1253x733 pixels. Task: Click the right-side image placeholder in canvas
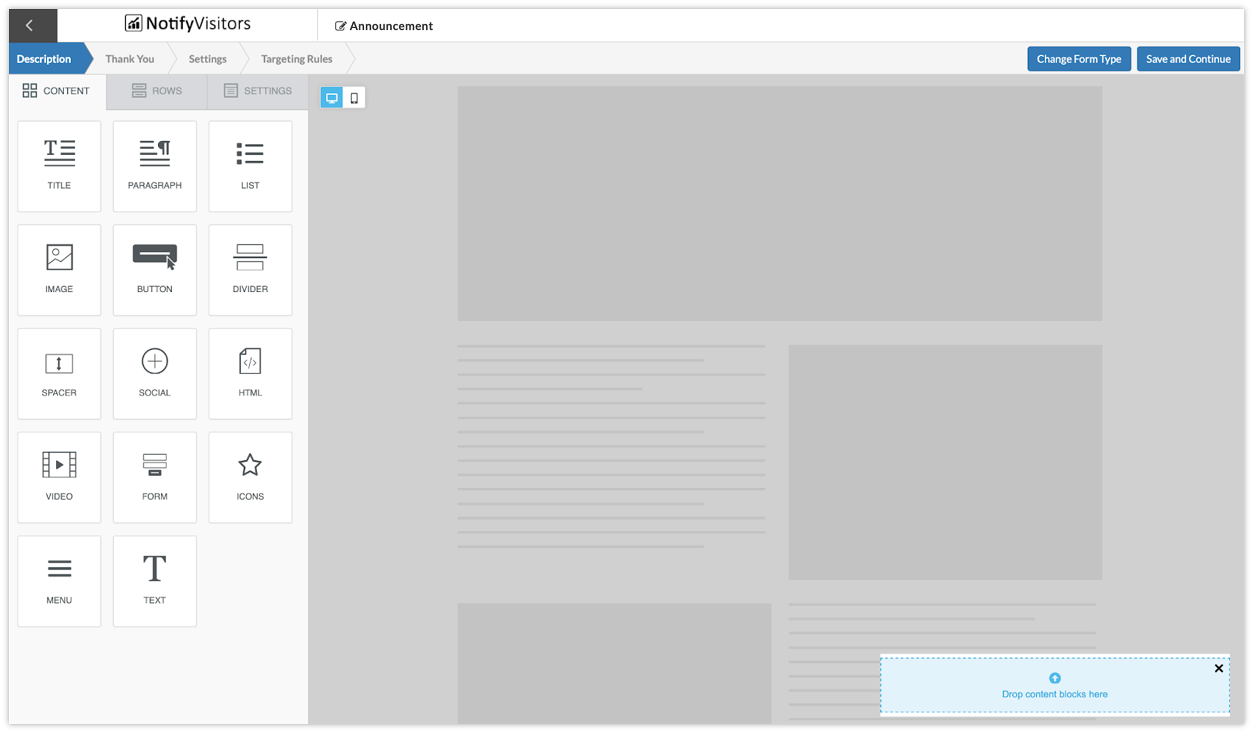pyautogui.click(x=945, y=462)
